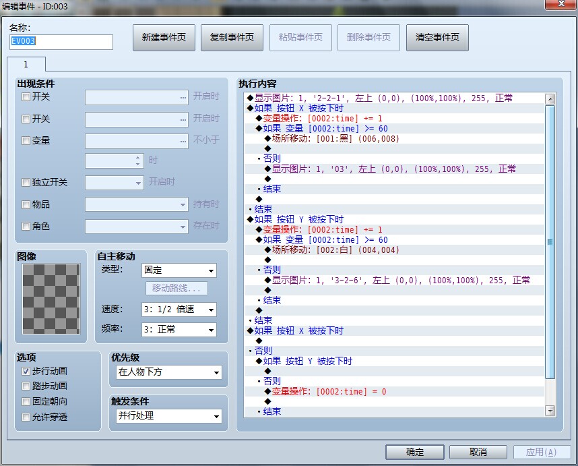Select the 变量操作 [0002:time] = 0 line
This screenshot has height=466, width=578.
[394, 391]
